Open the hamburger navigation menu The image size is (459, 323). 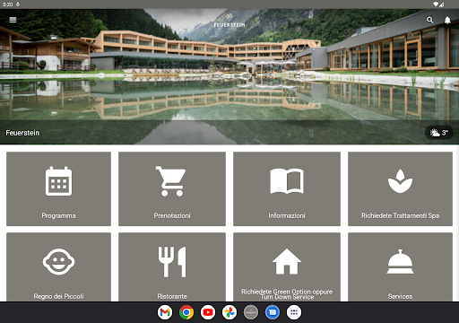pyautogui.click(x=13, y=20)
